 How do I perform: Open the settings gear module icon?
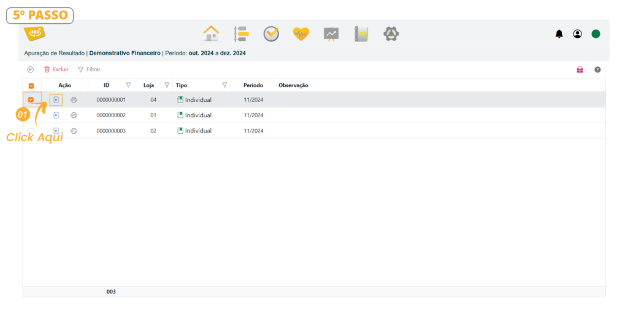pos(391,34)
